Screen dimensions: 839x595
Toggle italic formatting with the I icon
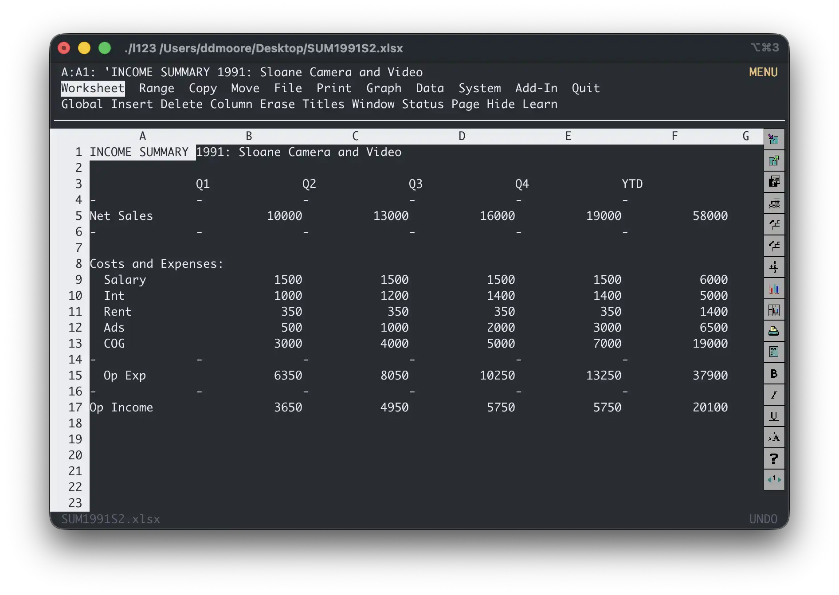click(774, 395)
